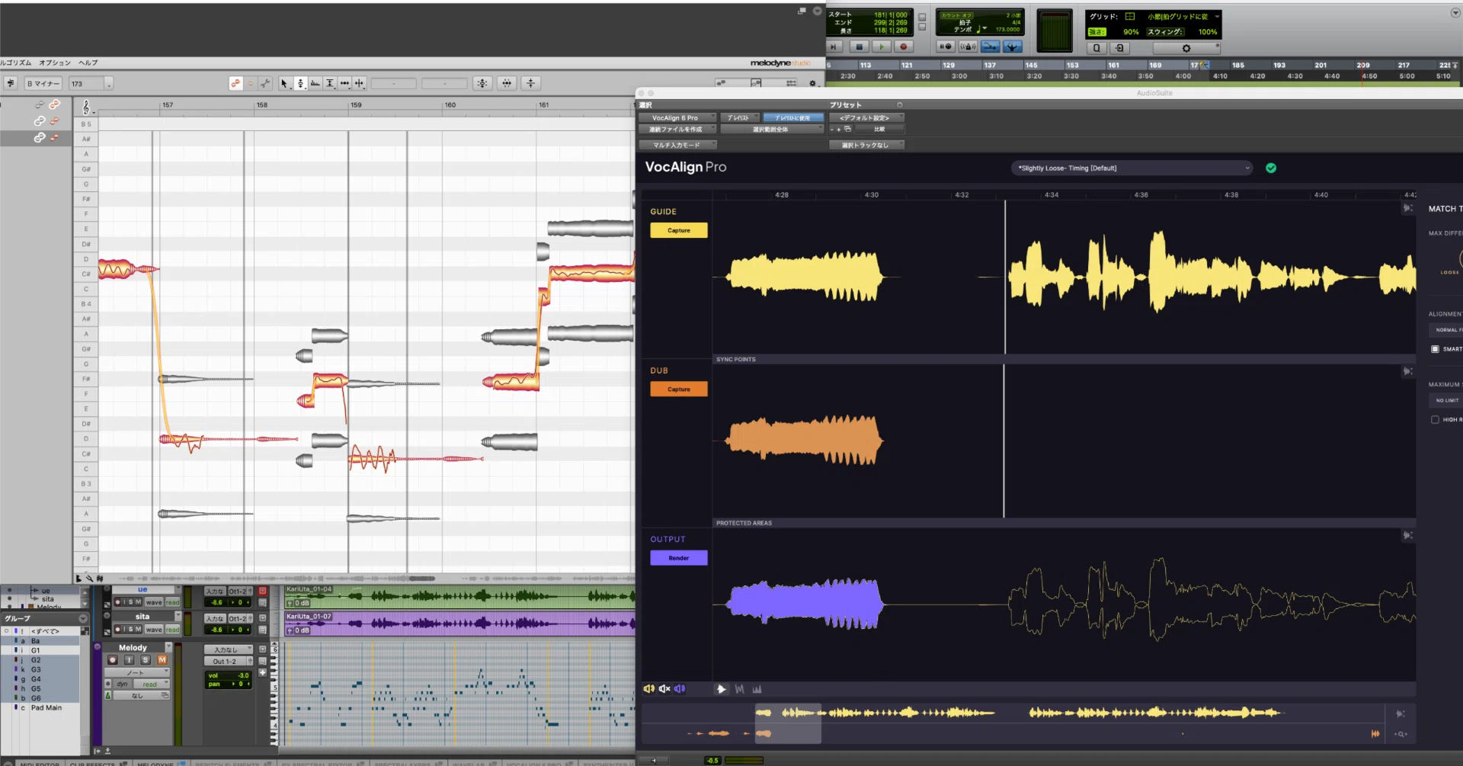Select the Pad Main group row
Viewport: 1463px width, 766px height.
click(x=46, y=708)
